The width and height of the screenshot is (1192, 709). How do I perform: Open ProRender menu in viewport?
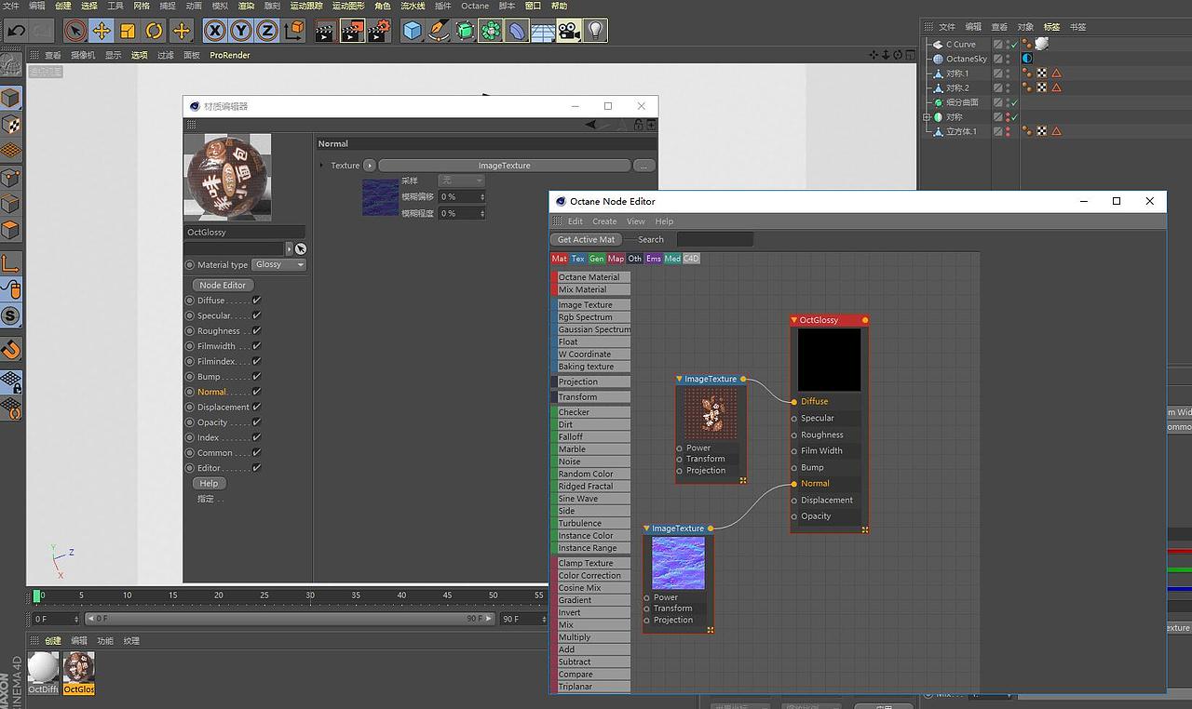230,55
